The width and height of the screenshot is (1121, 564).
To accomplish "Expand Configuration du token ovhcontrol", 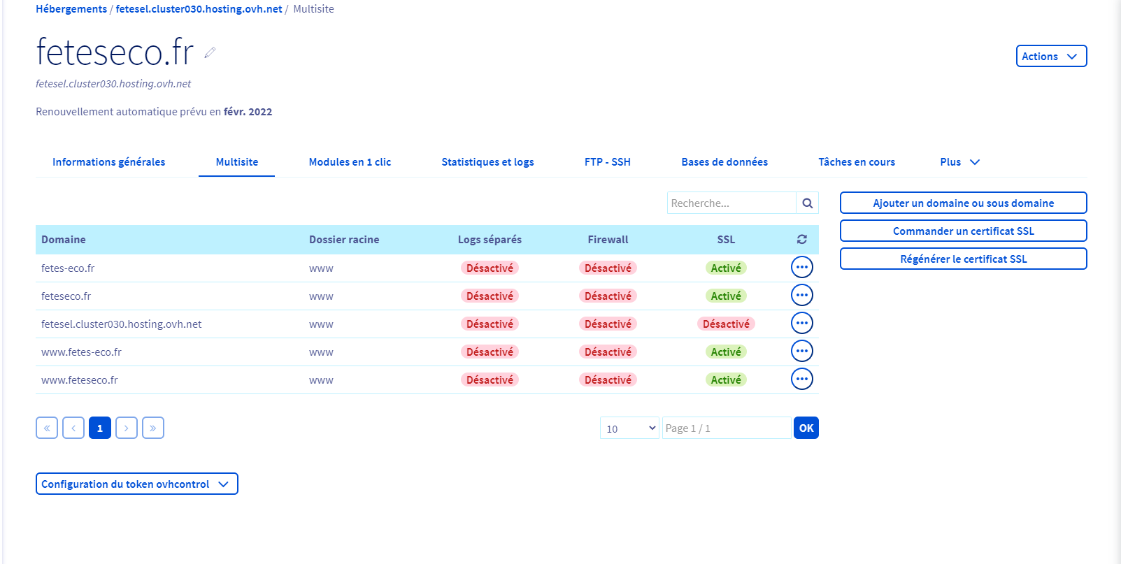I will 136,484.
